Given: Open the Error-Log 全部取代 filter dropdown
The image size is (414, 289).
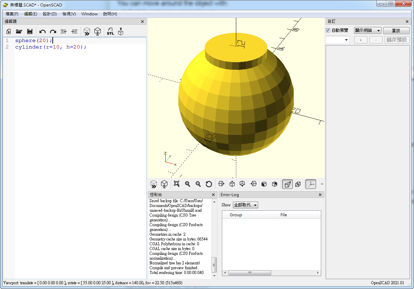Looking at the screenshot, I should click(245, 205).
